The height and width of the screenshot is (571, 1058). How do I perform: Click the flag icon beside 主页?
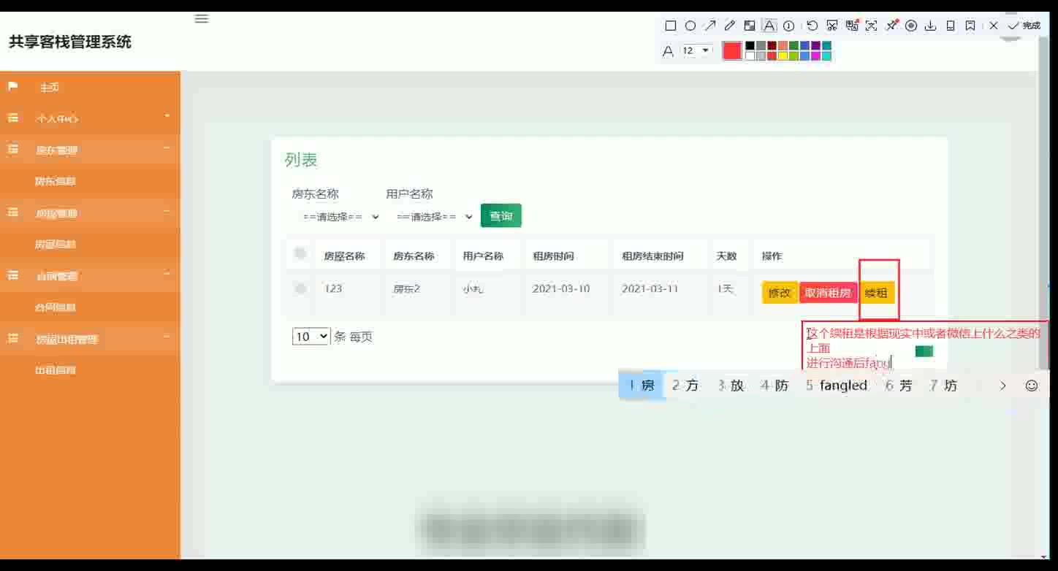click(x=12, y=86)
